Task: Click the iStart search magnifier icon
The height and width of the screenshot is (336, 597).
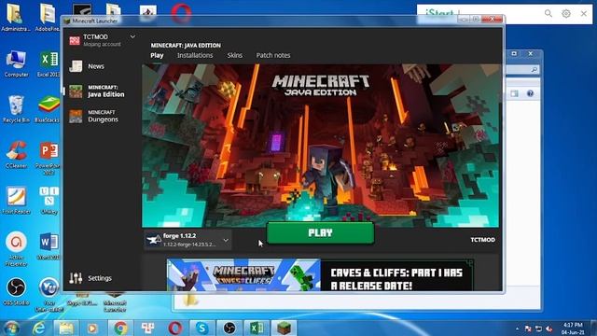Action: (x=548, y=14)
